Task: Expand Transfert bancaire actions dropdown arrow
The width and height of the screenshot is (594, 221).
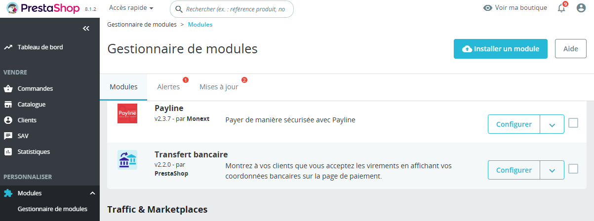Action: point(552,170)
